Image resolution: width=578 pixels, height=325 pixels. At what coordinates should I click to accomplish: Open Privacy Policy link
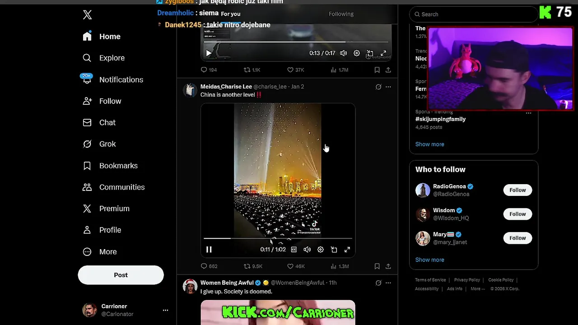467,280
